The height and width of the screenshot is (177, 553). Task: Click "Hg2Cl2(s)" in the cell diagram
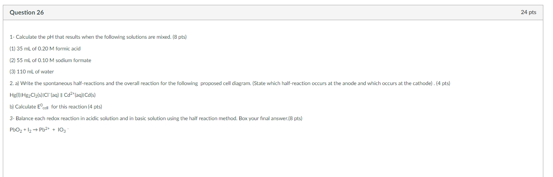[31, 95]
